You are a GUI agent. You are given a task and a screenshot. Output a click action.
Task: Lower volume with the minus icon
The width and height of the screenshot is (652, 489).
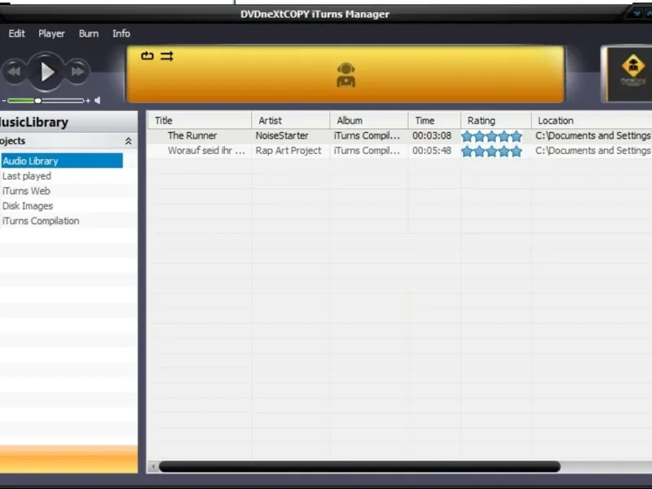pos(4,100)
